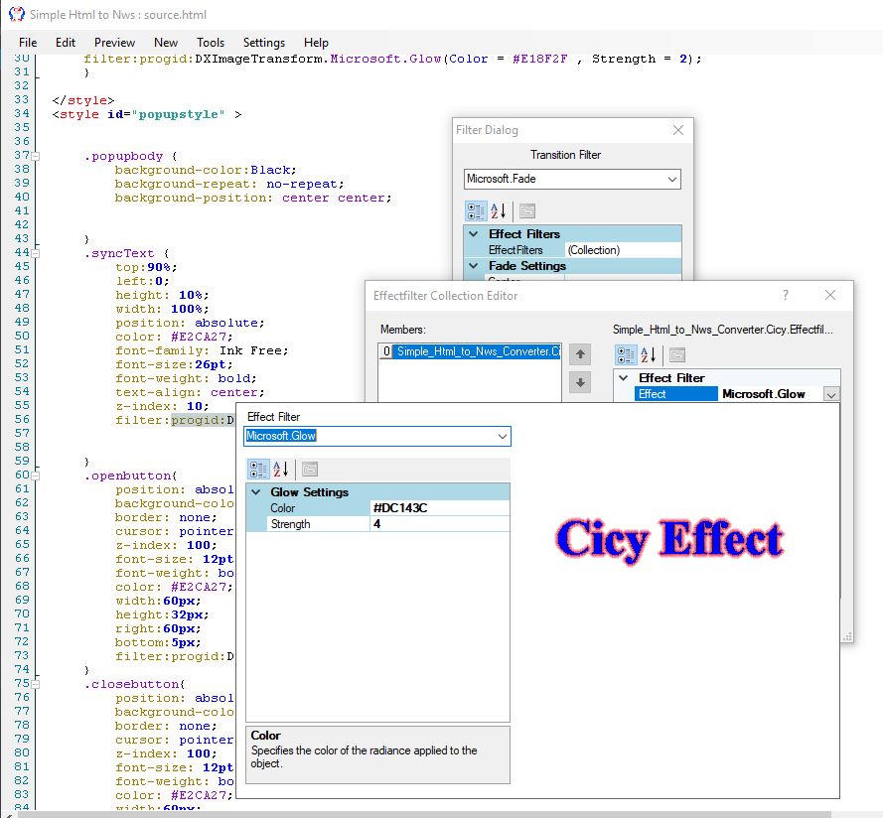Open the Tools menu
This screenshot has height=818, width=883.
pos(210,43)
